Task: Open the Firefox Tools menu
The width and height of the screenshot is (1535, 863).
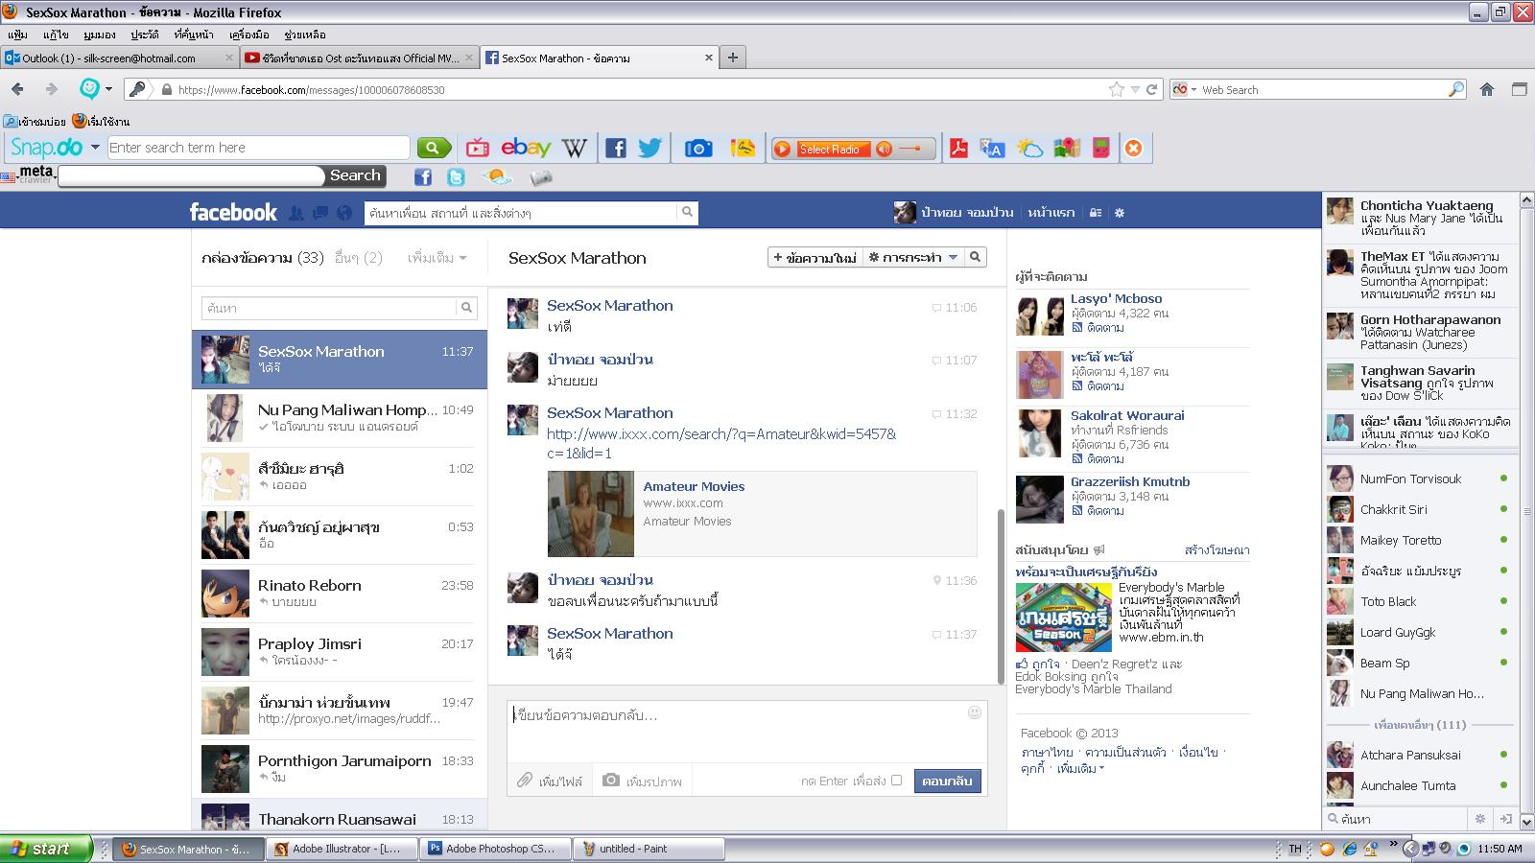Action: pos(248,35)
